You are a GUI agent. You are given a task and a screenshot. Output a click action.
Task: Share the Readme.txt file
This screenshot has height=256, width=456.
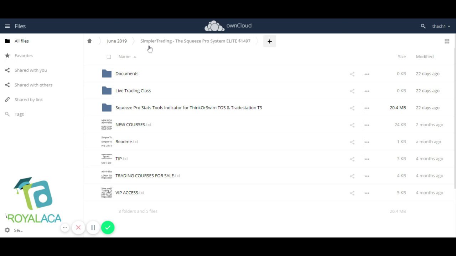point(352,142)
